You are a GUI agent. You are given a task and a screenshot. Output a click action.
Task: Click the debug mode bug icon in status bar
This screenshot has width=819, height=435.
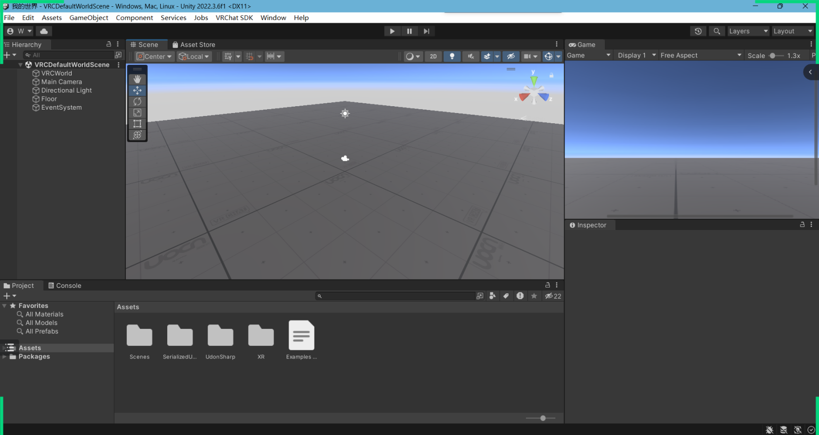[x=769, y=430]
